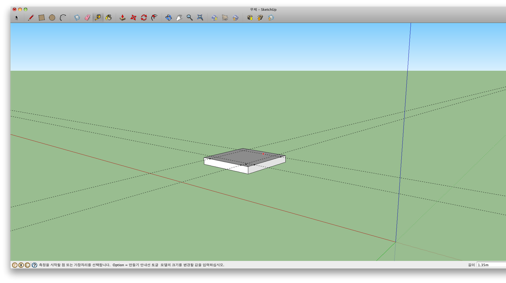The width and height of the screenshot is (506, 283).
Task: Toggle the terrain icon
Action: [225, 18]
